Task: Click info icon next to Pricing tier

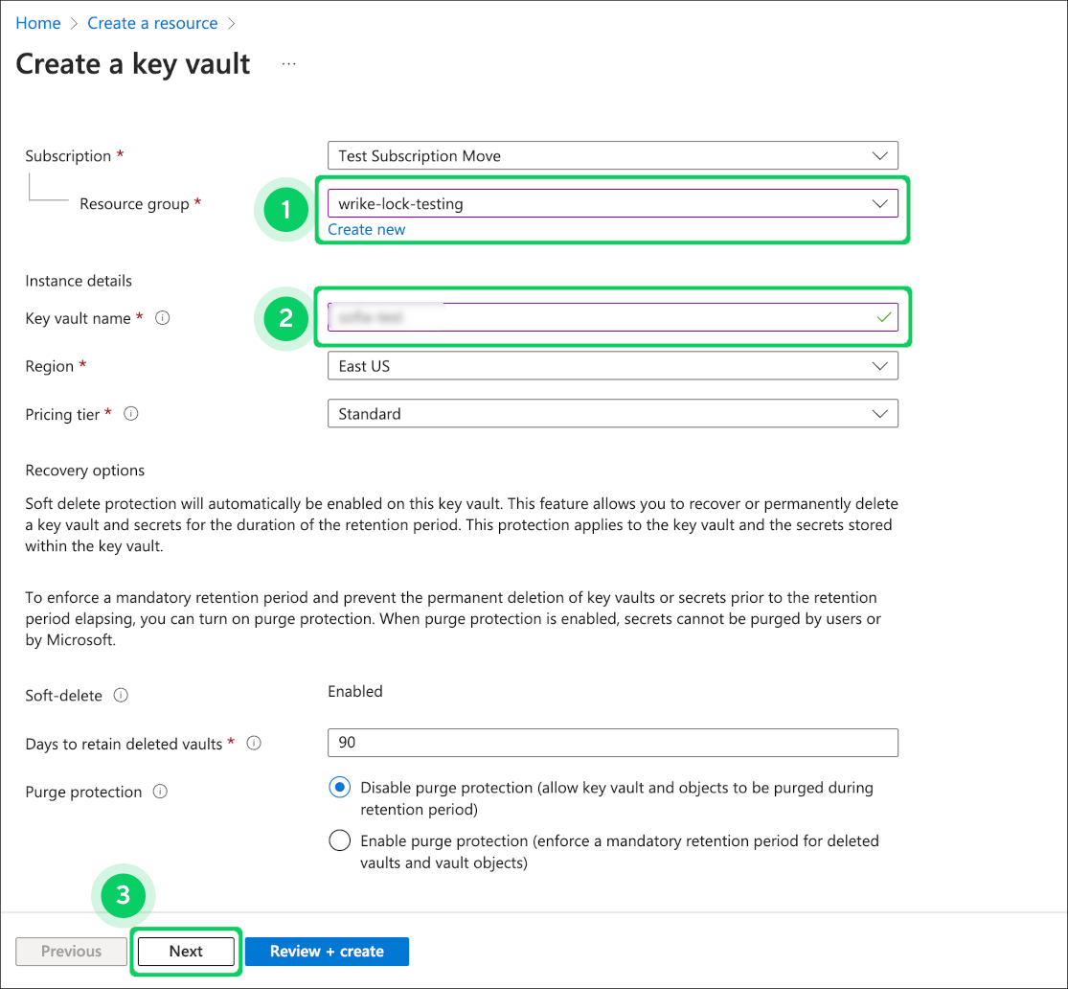Action: (x=131, y=415)
